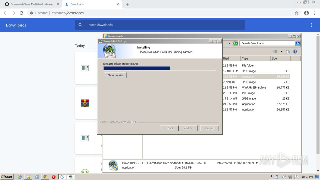Click the Chrome page vertical scrollbar

point(318,95)
